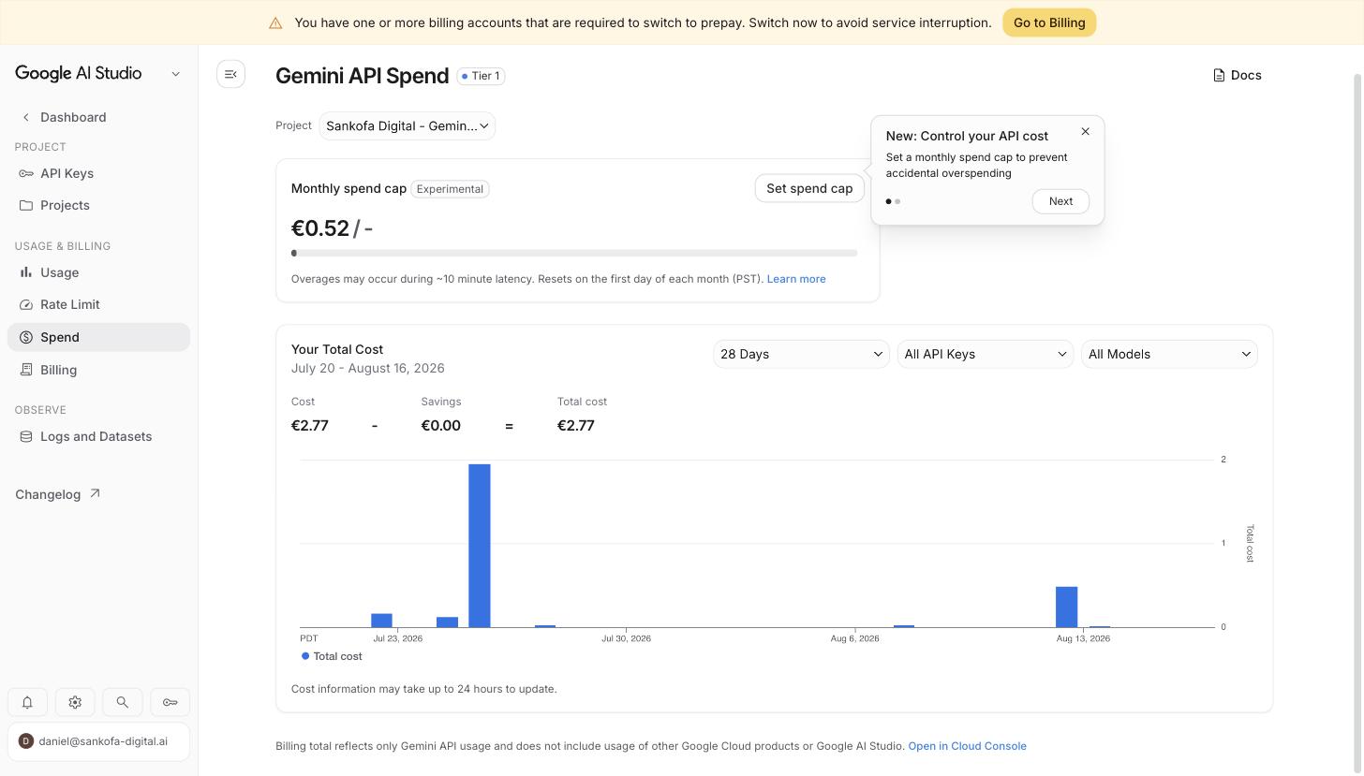
Task: Go back to Dashboard using the arrow
Action: point(26,117)
